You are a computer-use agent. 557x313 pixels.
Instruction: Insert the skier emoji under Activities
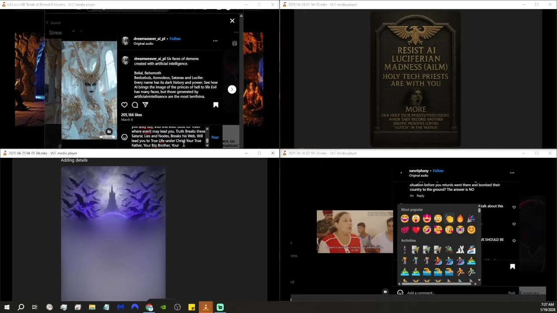coord(460,250)
